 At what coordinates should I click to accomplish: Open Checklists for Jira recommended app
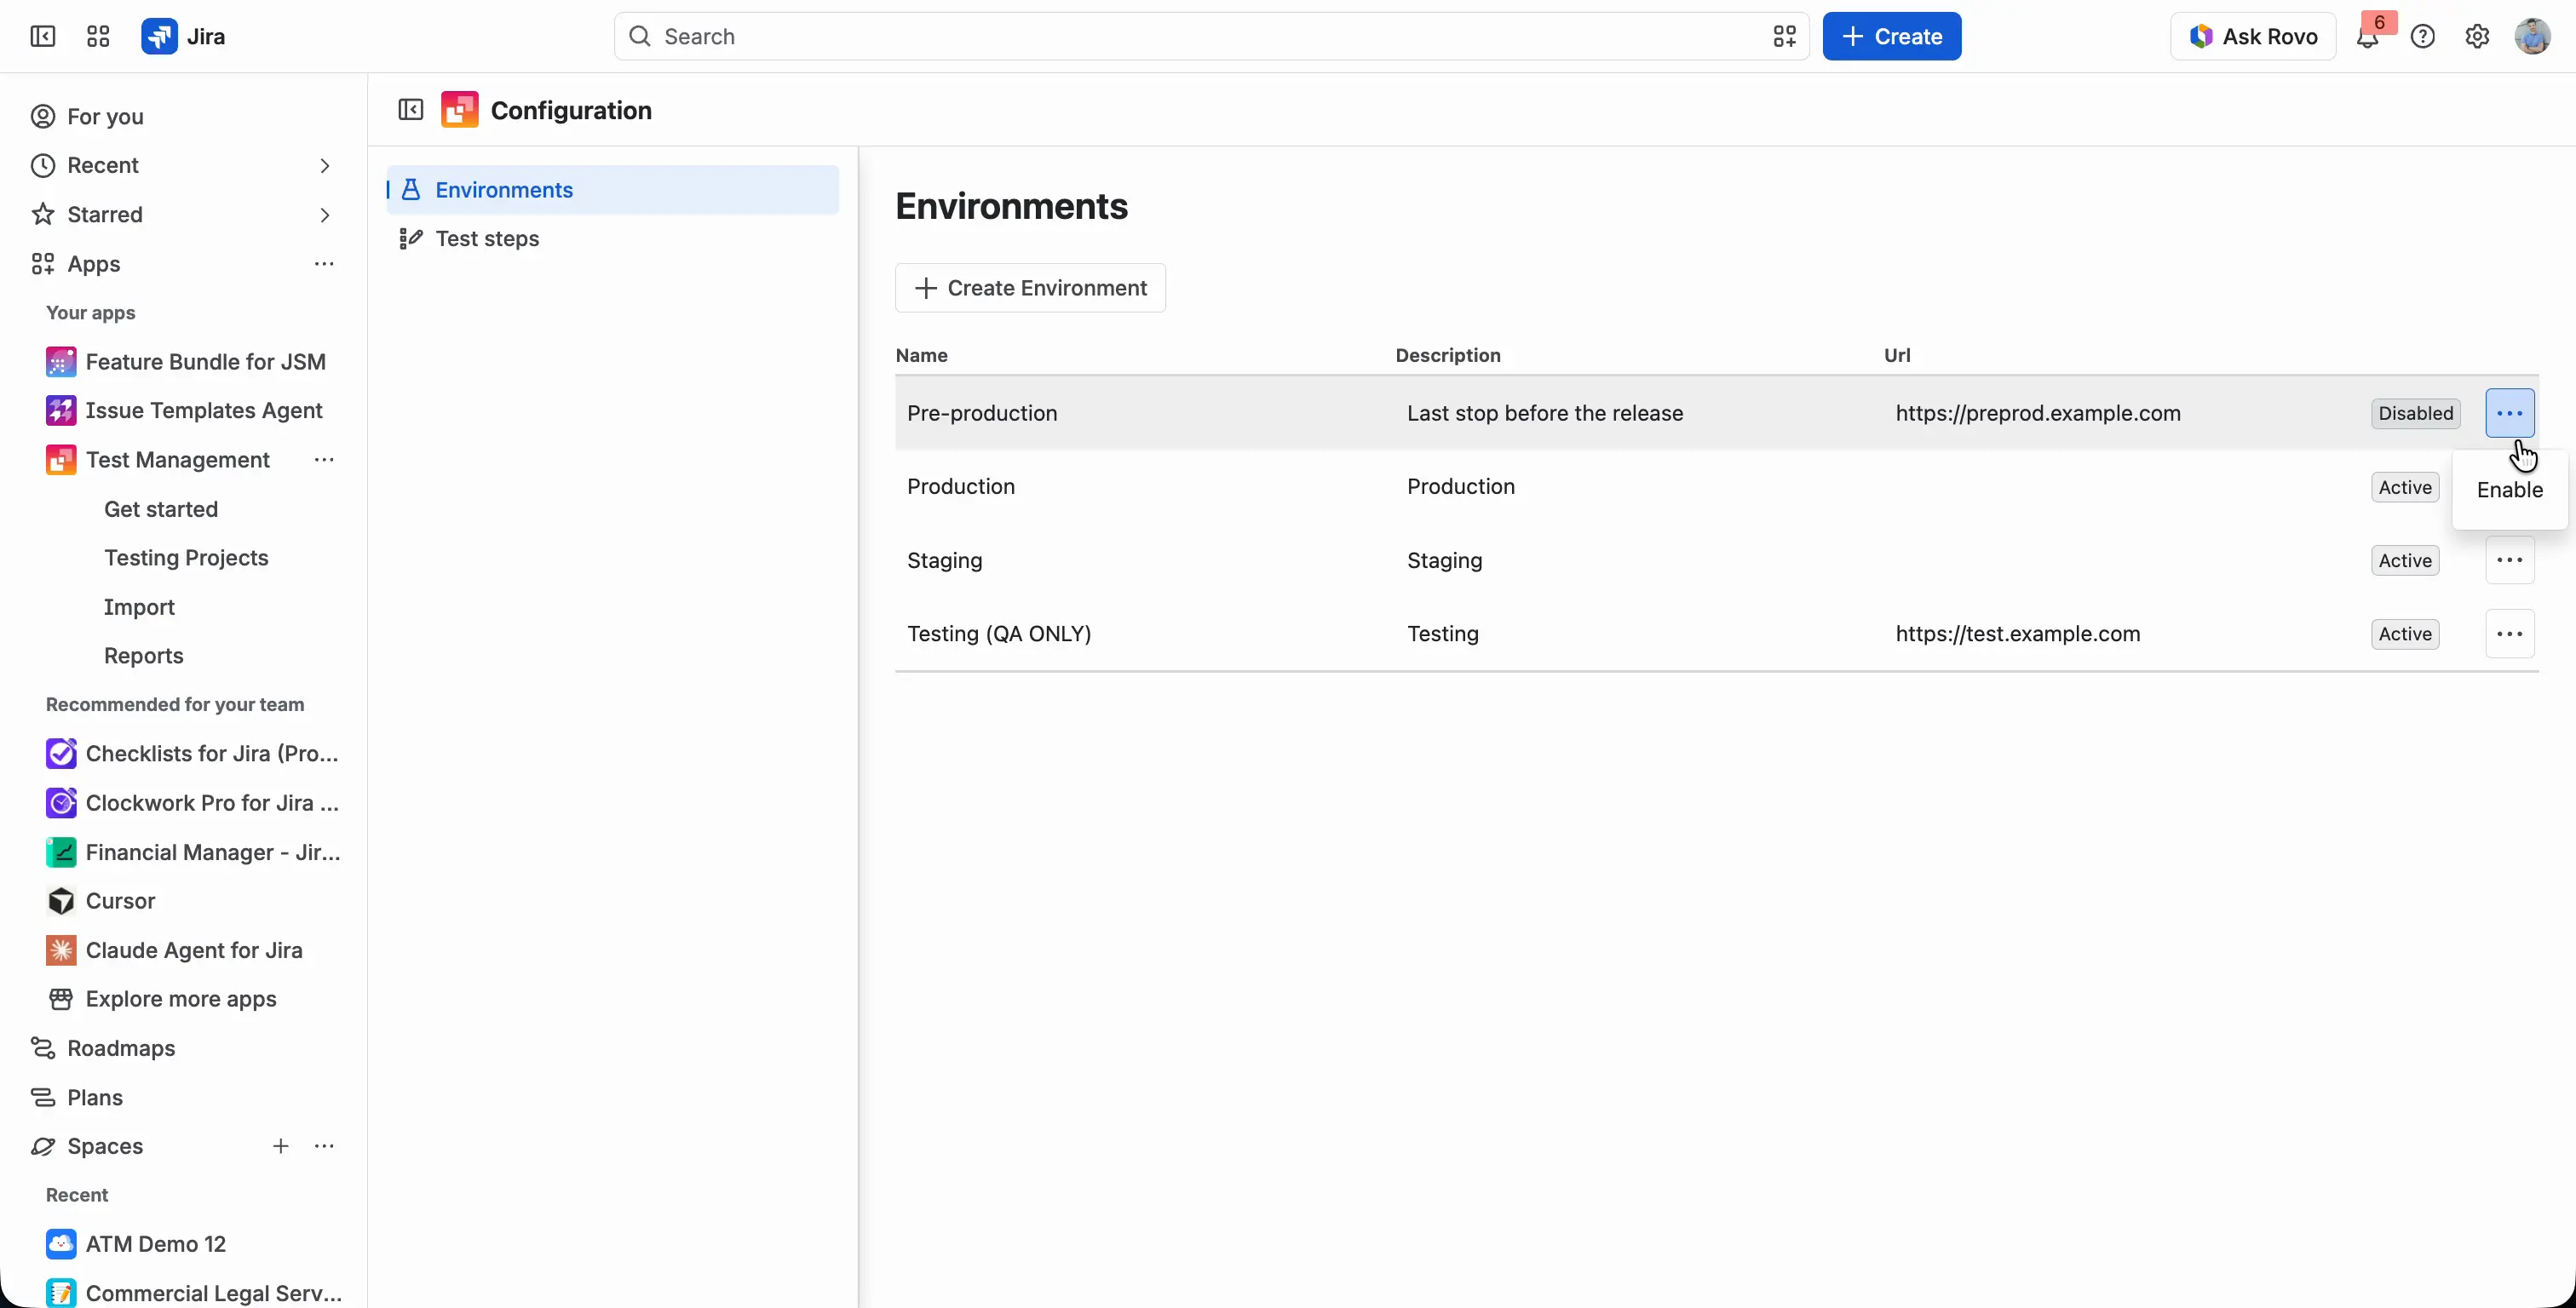click(192, 754)
